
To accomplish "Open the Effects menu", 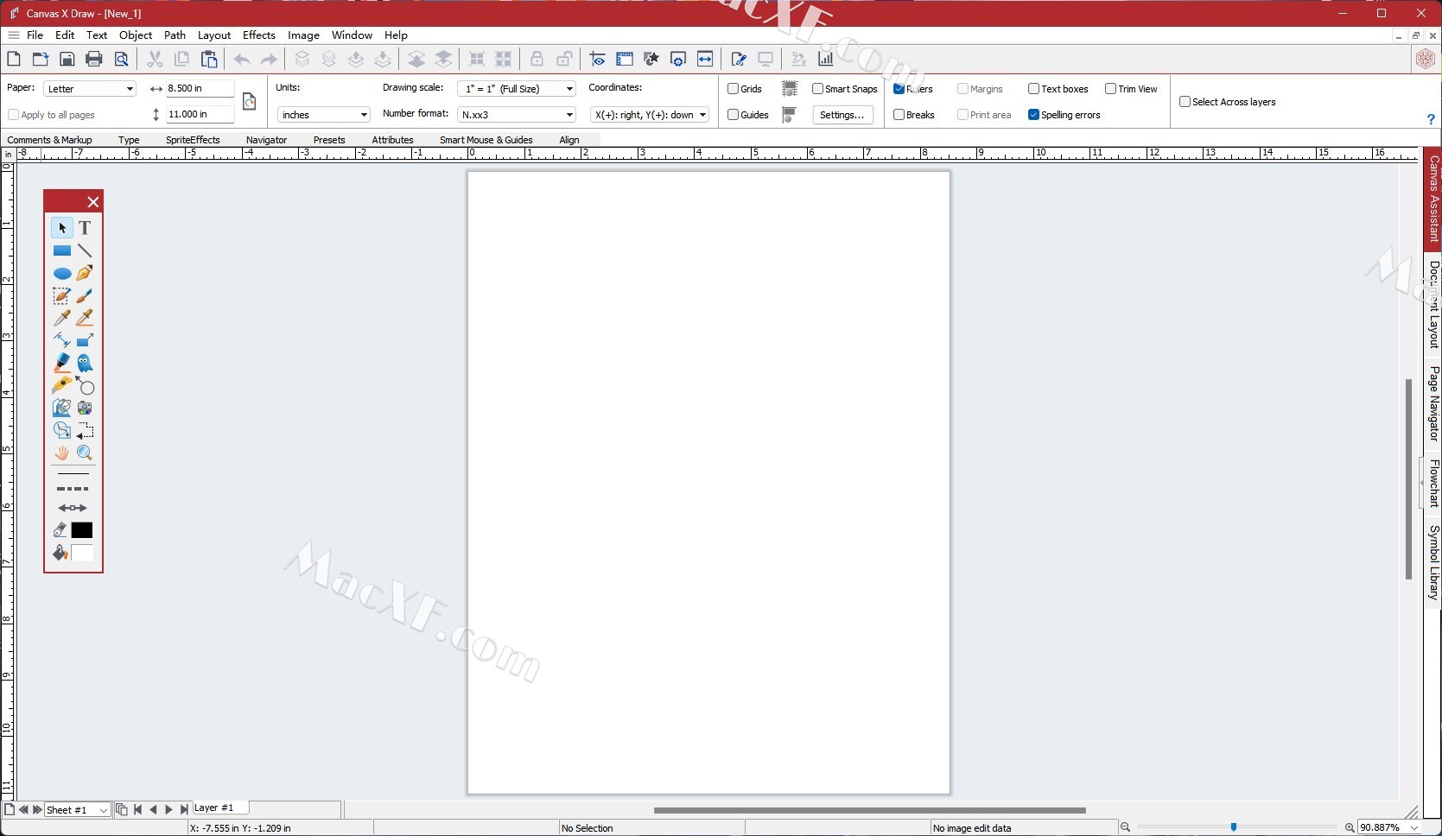I will (259, 35).
